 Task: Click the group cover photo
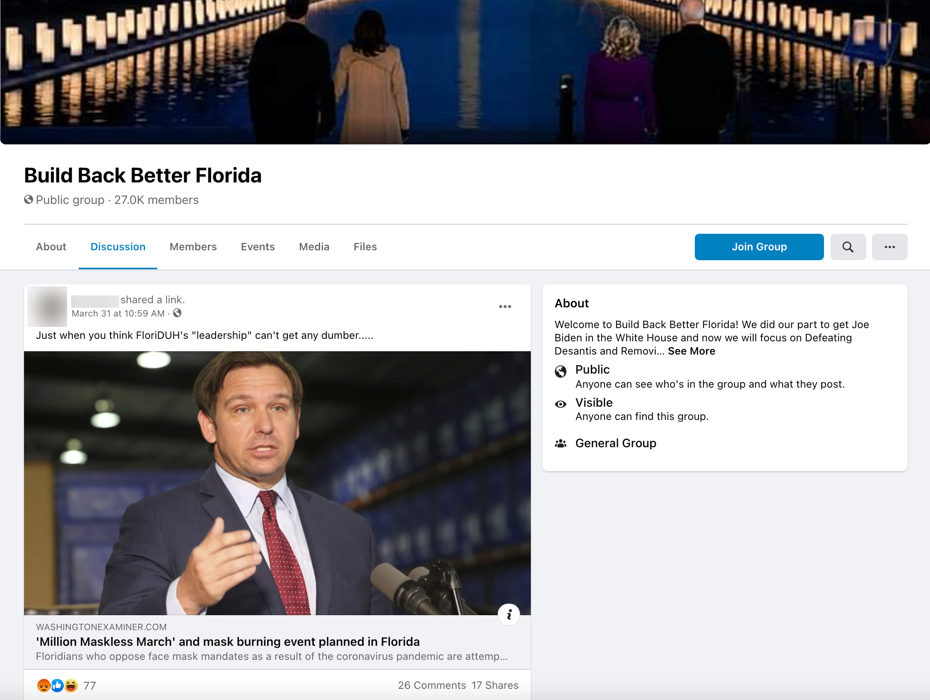(x=465, y=72)
